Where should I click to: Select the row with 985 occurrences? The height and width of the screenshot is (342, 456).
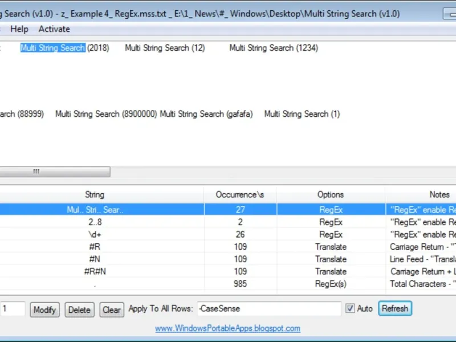click(228, 283)
